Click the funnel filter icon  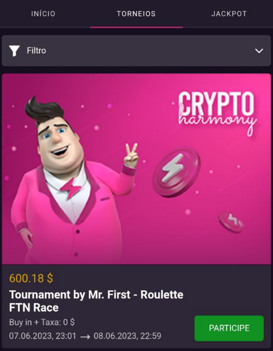(x=14, y=51)
